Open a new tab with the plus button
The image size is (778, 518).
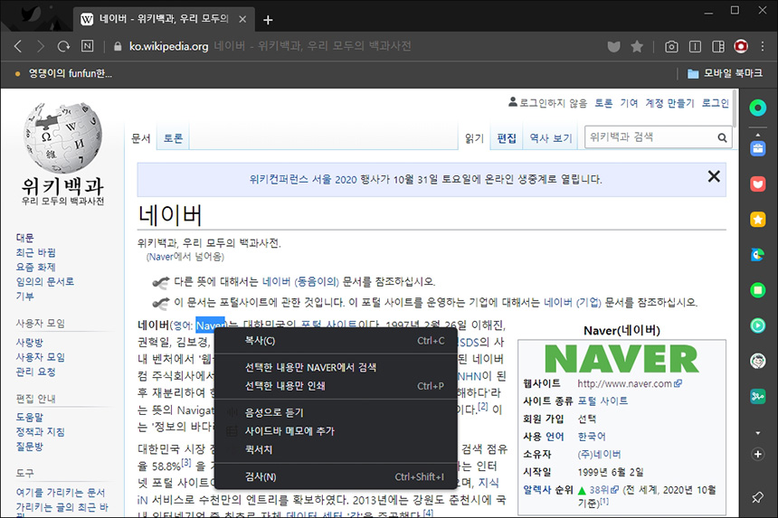268,20
